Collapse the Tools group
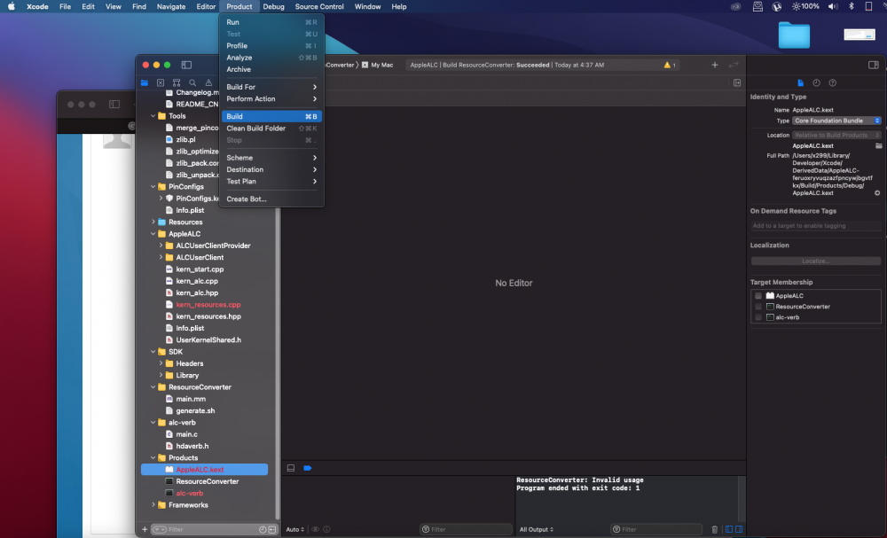Image resolution: width=887 pixels, height=538 pixels. (x=153, y=116)
